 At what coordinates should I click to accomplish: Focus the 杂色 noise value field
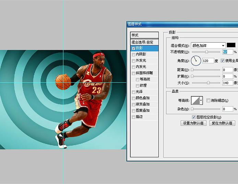227,109
